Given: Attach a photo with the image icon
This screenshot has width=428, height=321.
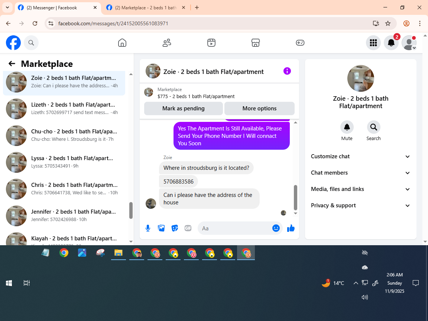Looking at the screenshot, I should [161, 228].
